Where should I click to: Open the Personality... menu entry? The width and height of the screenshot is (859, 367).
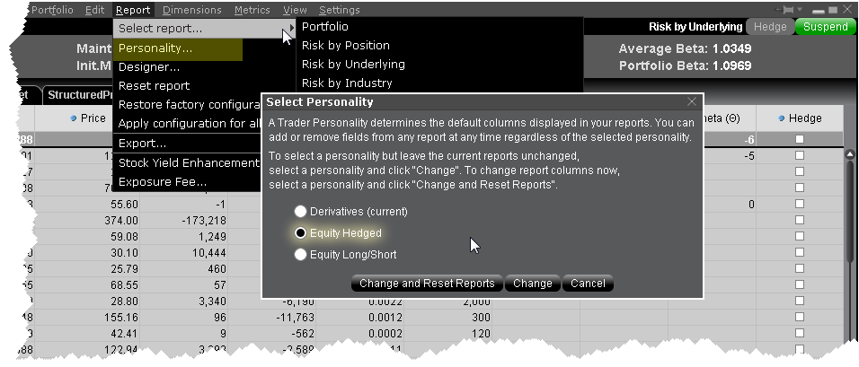click(155, 48)
